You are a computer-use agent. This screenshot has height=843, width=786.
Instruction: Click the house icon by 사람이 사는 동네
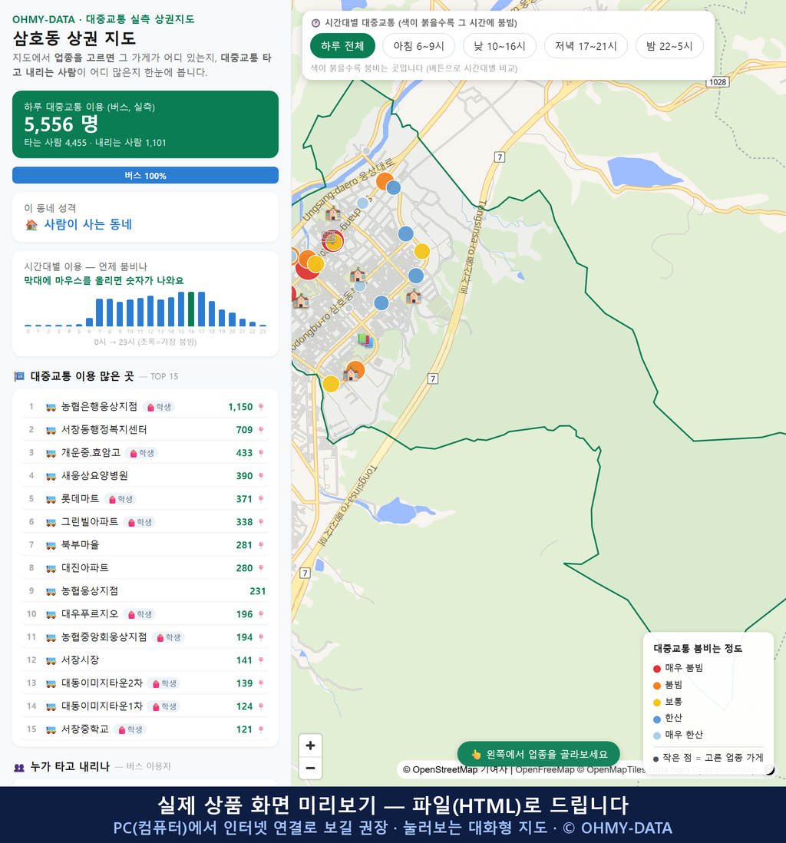[x=31, y=225]
